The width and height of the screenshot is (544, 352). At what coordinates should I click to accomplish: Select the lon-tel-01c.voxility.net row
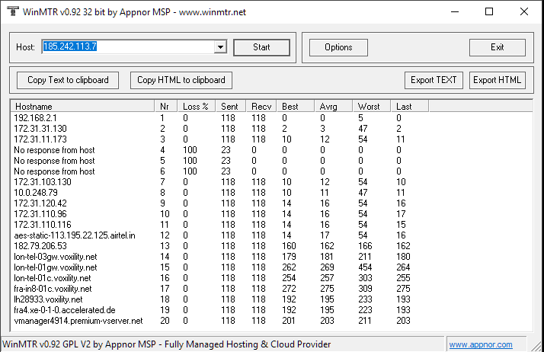click(220, 278)
